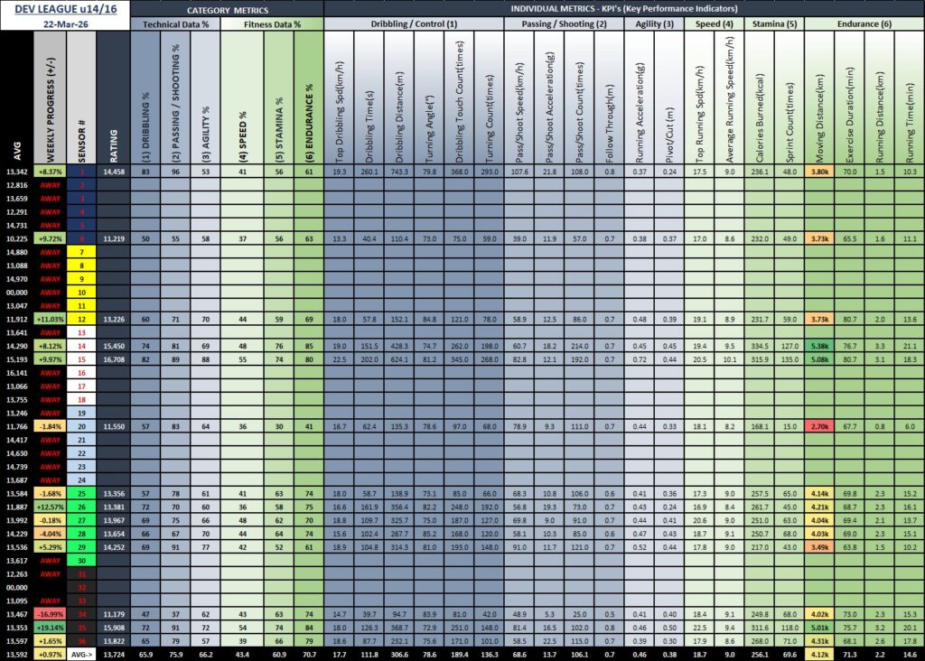Select the Fitness Data % header

271,23
